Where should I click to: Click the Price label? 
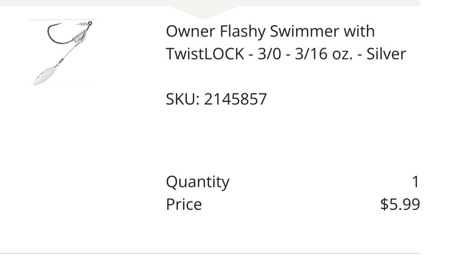pyautogui.click(x=184, y=205)
